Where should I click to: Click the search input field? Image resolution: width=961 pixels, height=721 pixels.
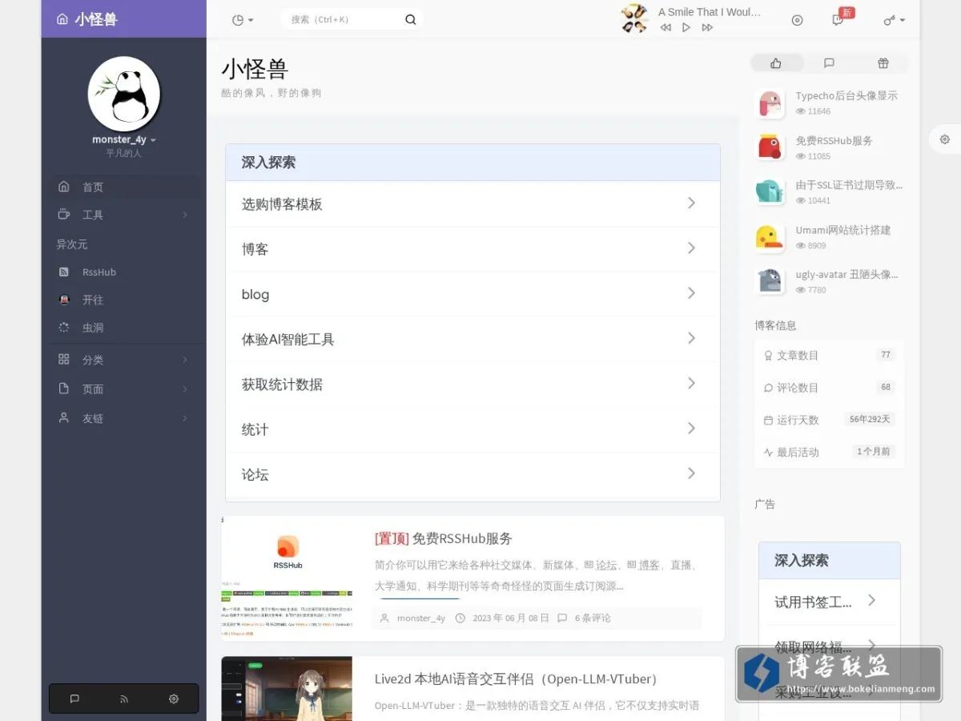(x=344, y=19)
